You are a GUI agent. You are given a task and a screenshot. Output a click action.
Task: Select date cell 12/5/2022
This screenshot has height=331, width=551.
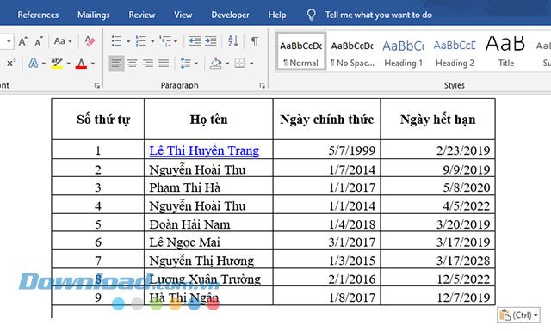click(438, 278)
